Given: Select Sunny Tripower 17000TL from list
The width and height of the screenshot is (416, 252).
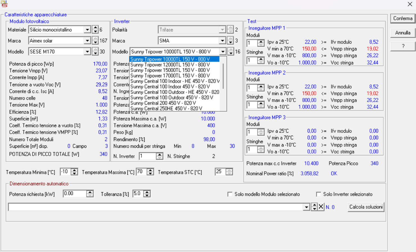Looking at the screenshot, I should tap(174, 76).
